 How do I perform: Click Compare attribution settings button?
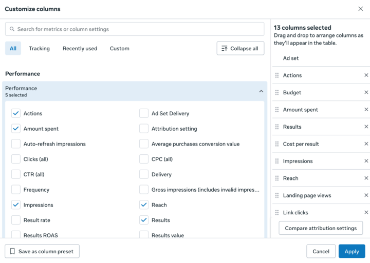coord(321,228)
